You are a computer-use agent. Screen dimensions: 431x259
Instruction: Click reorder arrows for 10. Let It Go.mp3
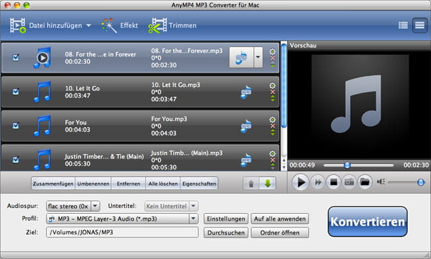click(272, 98)
